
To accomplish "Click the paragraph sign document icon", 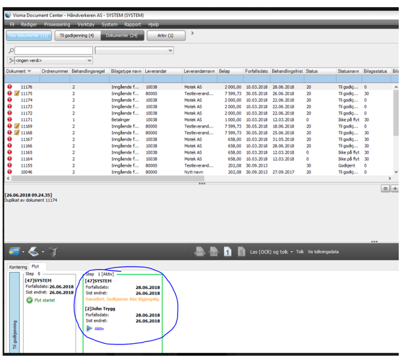I will pyautogui.click(x=241, y=252).
